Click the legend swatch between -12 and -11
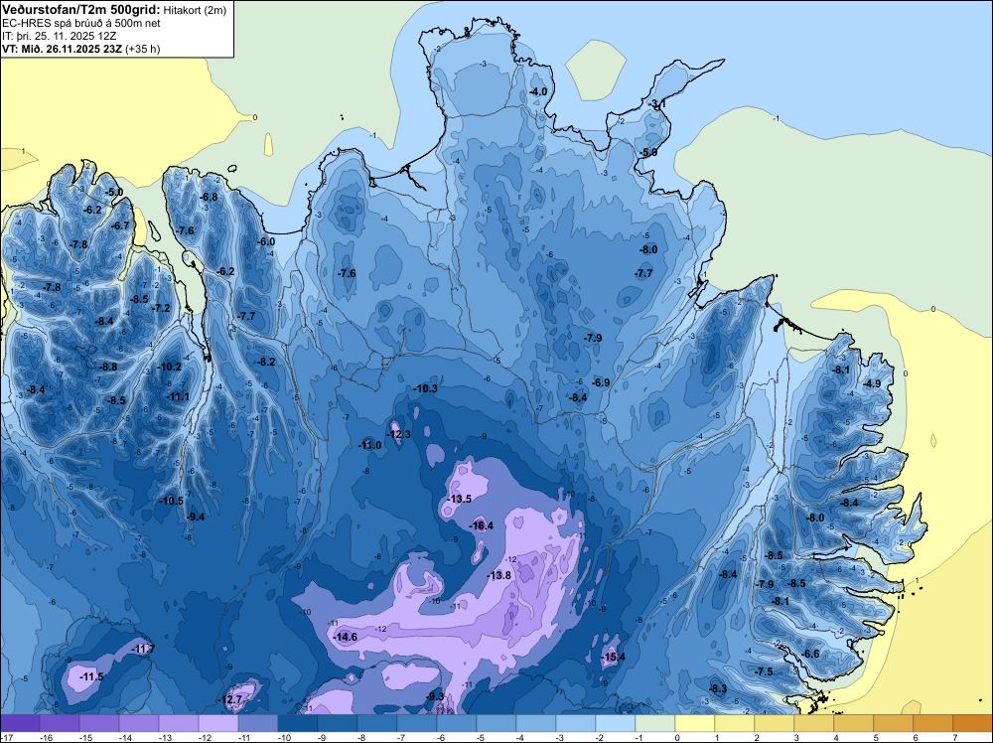 pos(218,723)
